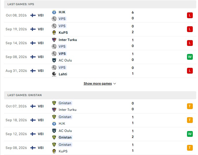
Task: Click orange T badge for Gnistan vs Inter Turku
Action: click(x=190, y=106)
